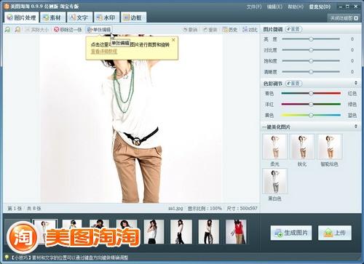Switch to the 文字 text tab
This screenshot has width=364, height=264.
point(79,17)
